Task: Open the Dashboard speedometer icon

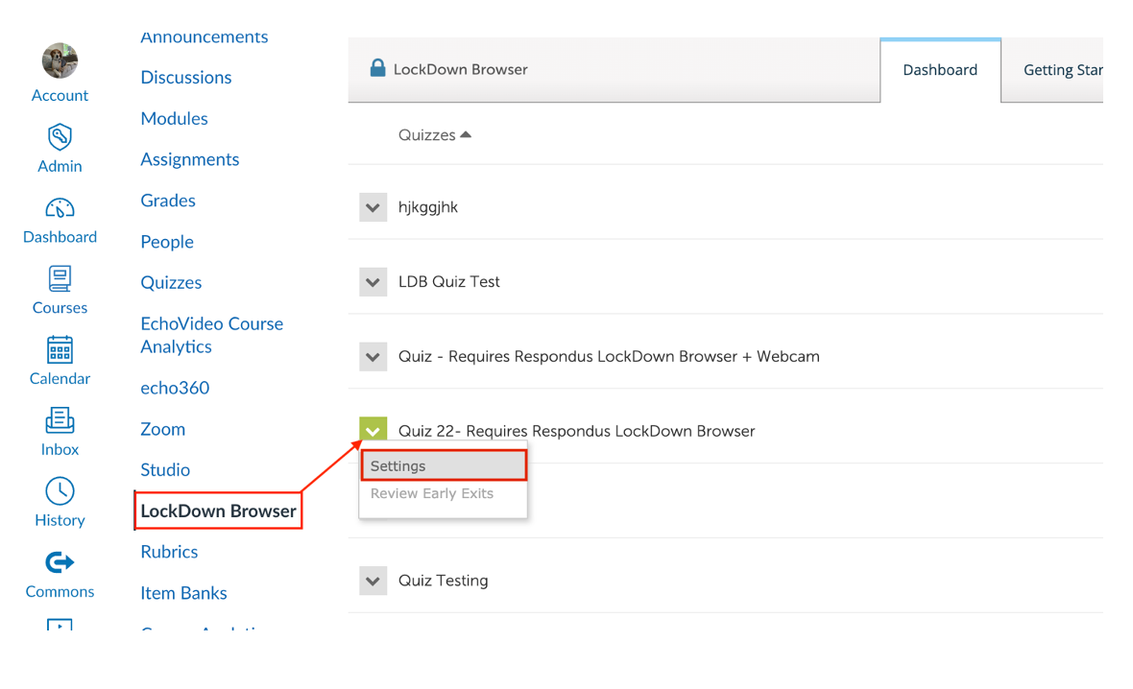Action: point(60,208)
